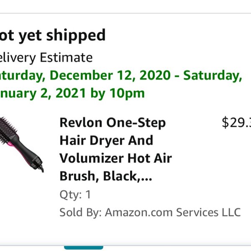251x251 pixels.
Task: Click 'January 2, 2021 by 10pm' text
Action: click(72, 93)
